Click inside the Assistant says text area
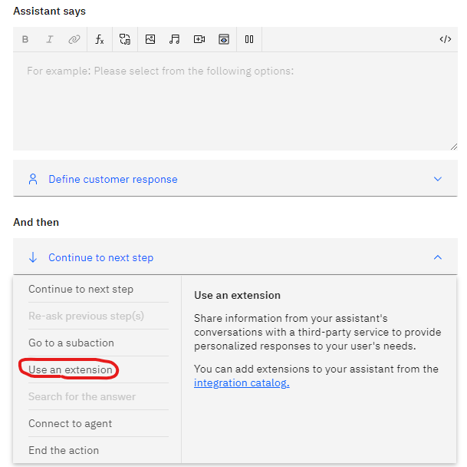Image resolution: width=467 pixels, height=467 pixels. tap(235, 101)
